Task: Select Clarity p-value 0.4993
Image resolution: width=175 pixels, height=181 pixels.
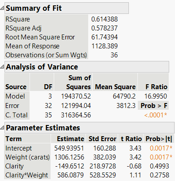Action: pos(159,166)
